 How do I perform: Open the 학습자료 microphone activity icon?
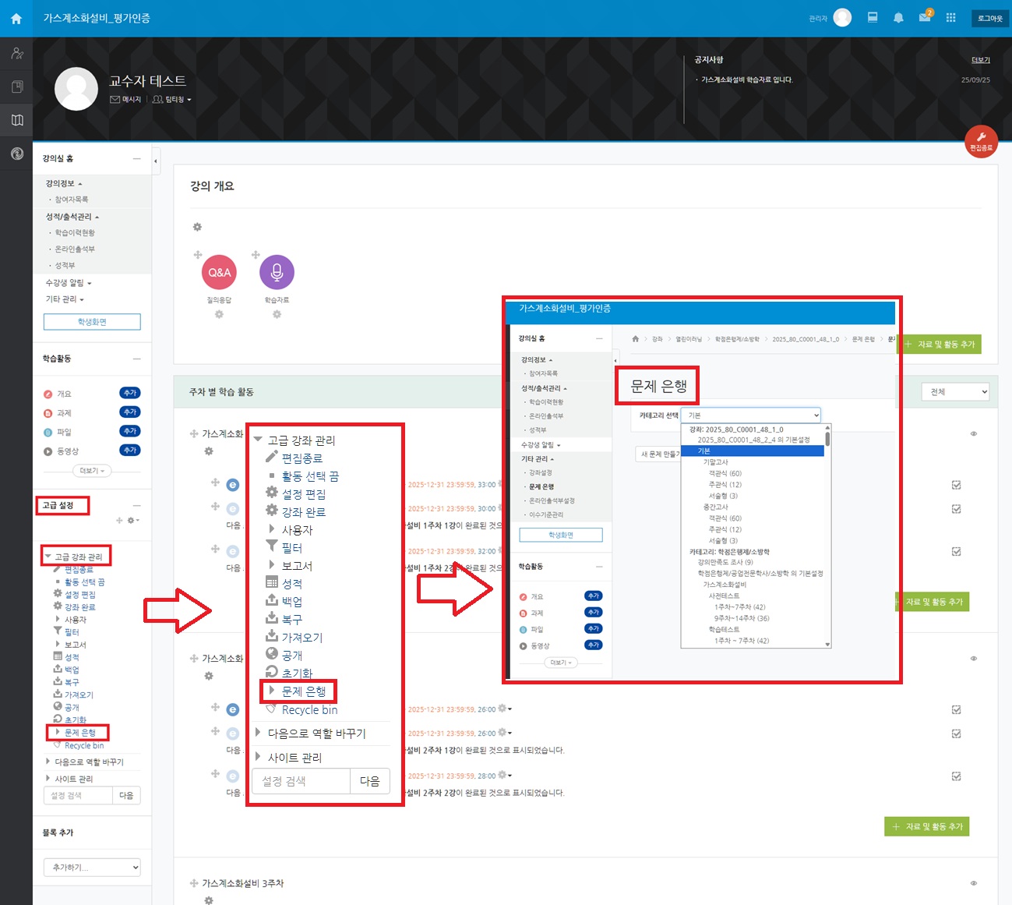coord(277,273)
